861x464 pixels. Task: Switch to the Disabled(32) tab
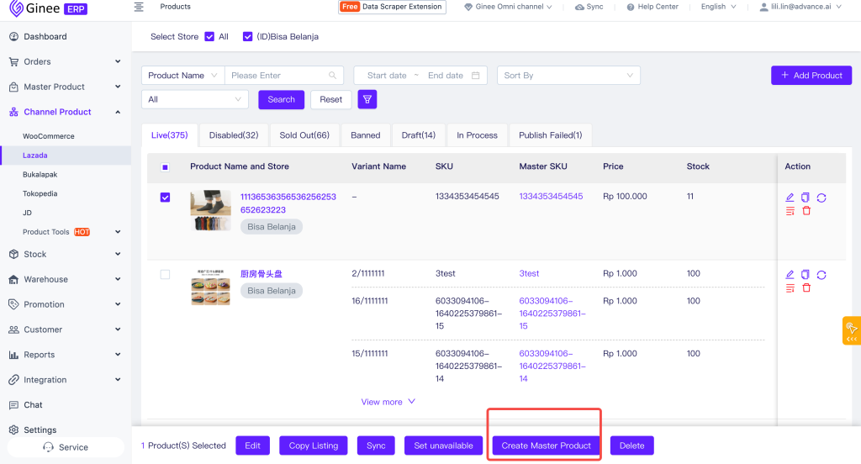tap(234, 135)
